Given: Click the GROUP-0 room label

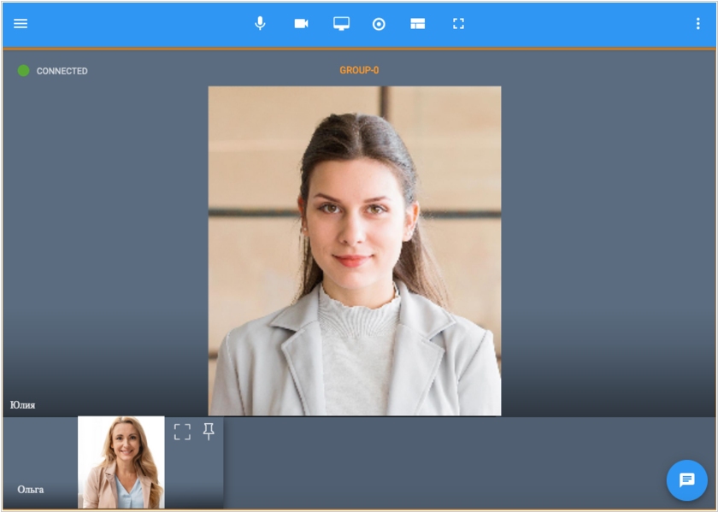Looking at the screenshot, I should click(x=359, y=70).
